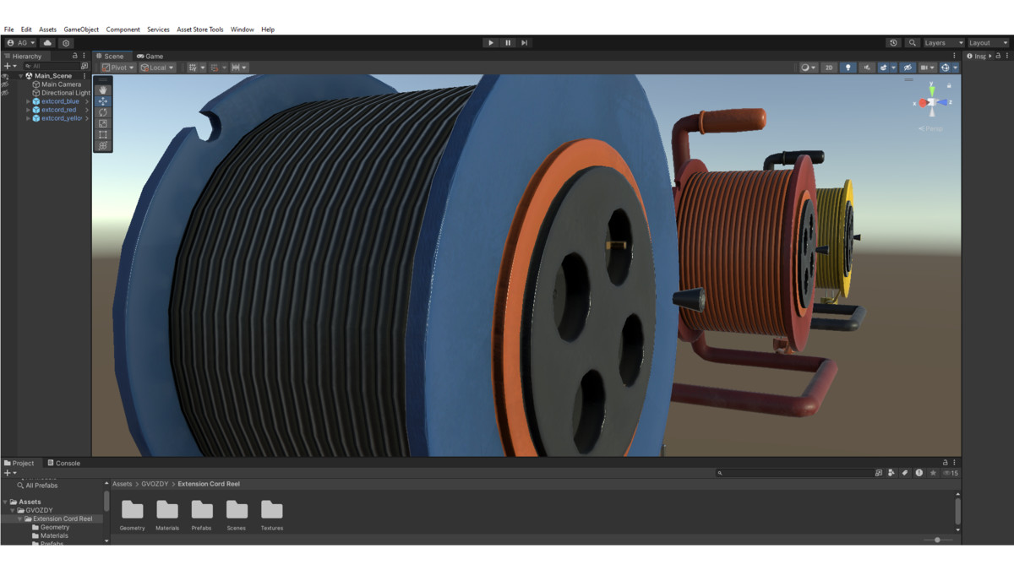
Task: Click the search by label icon
Action: (x=905, y=473)
